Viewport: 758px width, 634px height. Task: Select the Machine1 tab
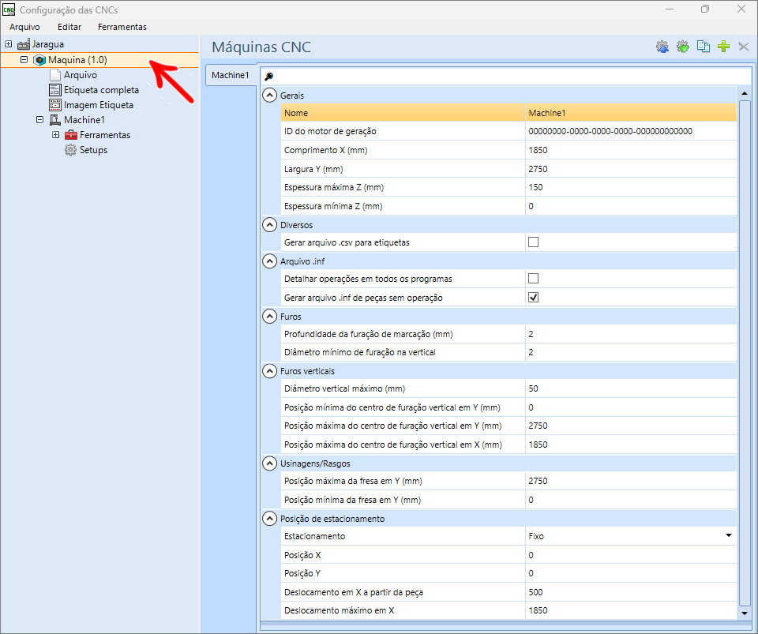[231, 75]
